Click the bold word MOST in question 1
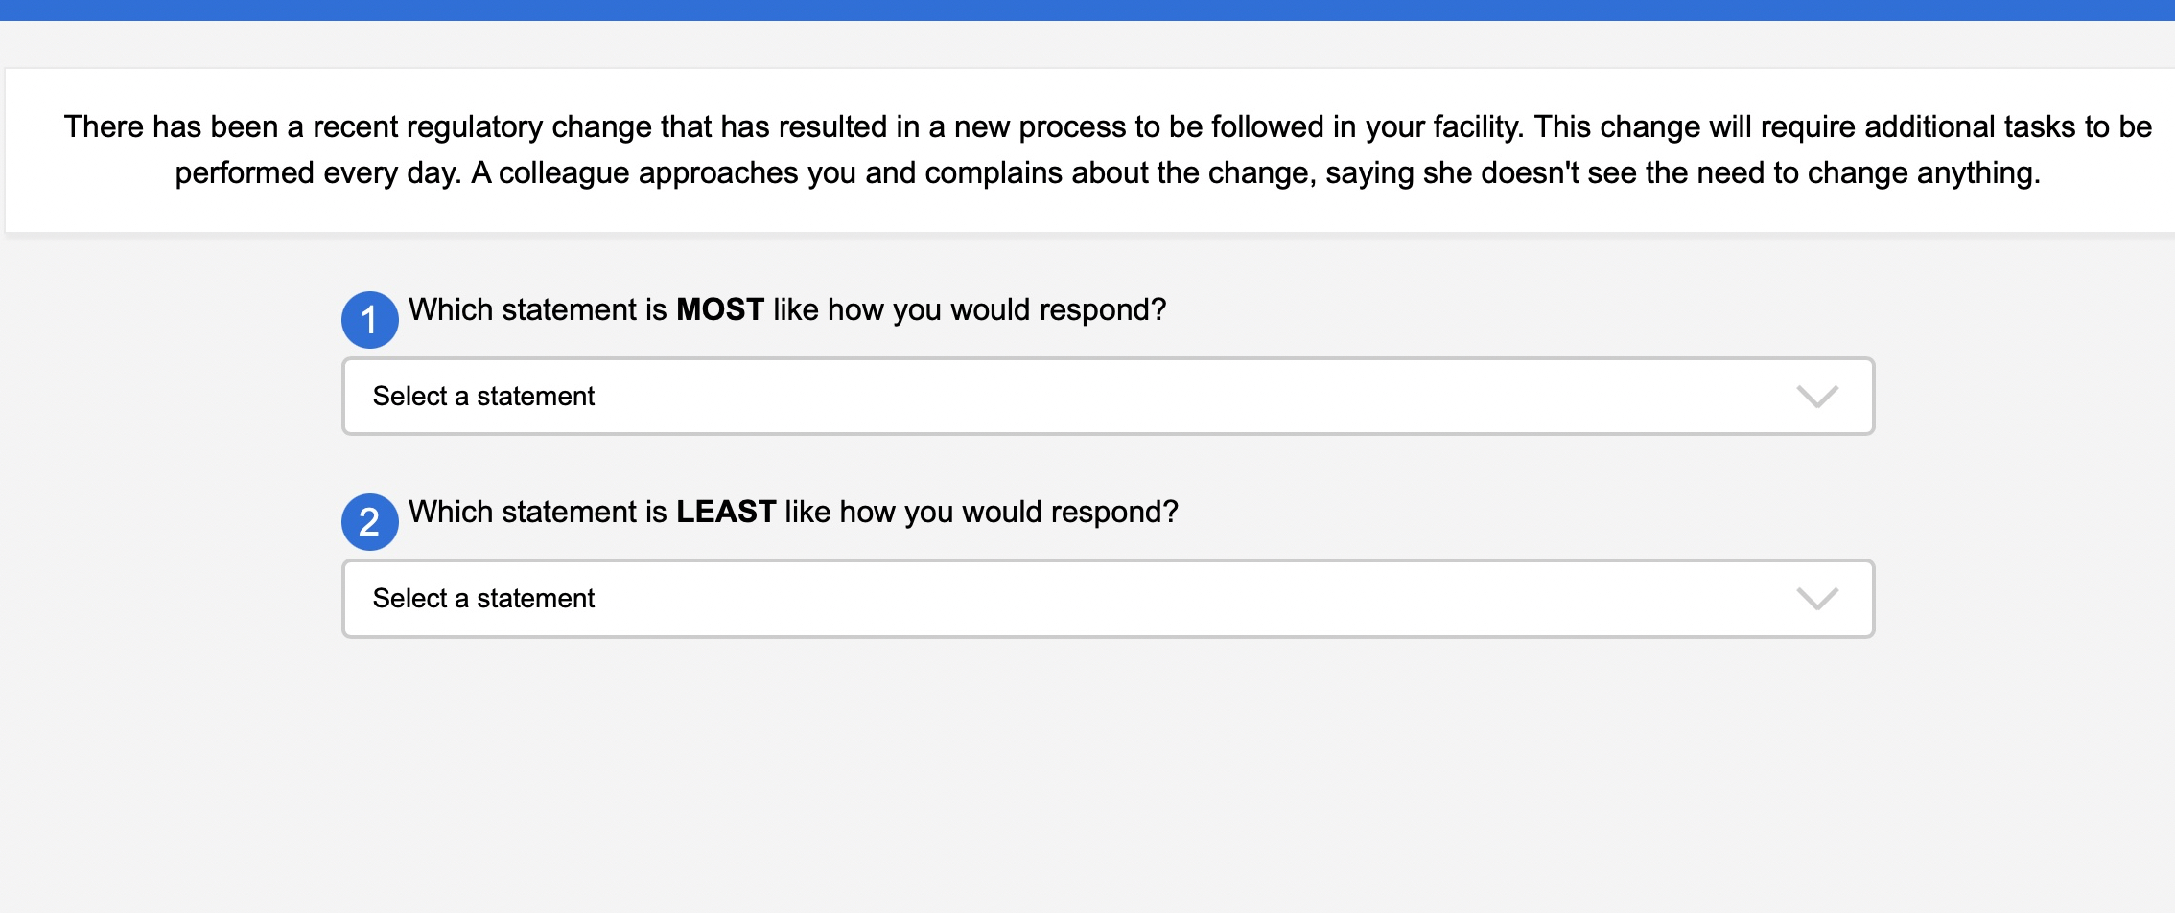 pyautogui.click(x=719, y=310)
